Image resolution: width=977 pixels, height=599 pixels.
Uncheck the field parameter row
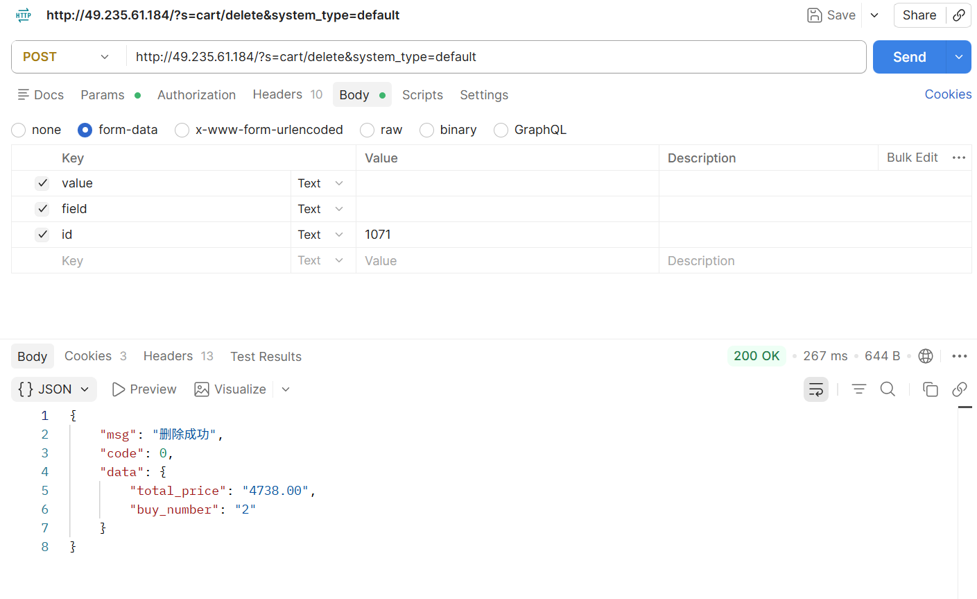(x=42, y=209)
